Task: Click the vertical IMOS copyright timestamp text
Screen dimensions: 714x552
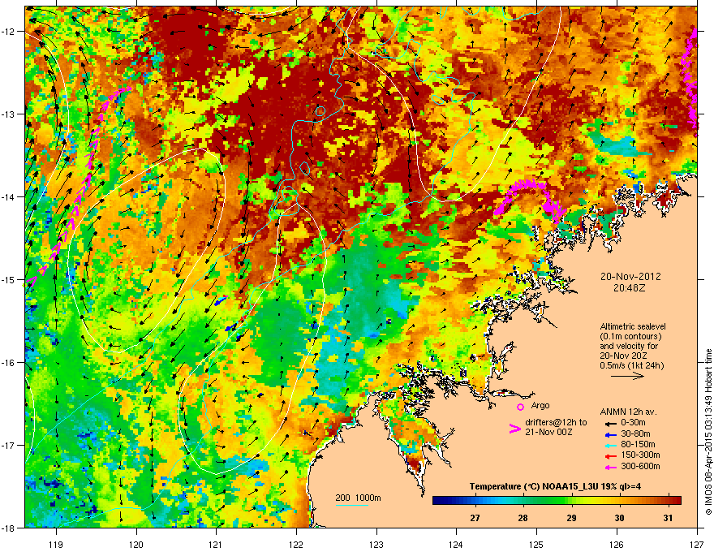Action: pos(708,432)
